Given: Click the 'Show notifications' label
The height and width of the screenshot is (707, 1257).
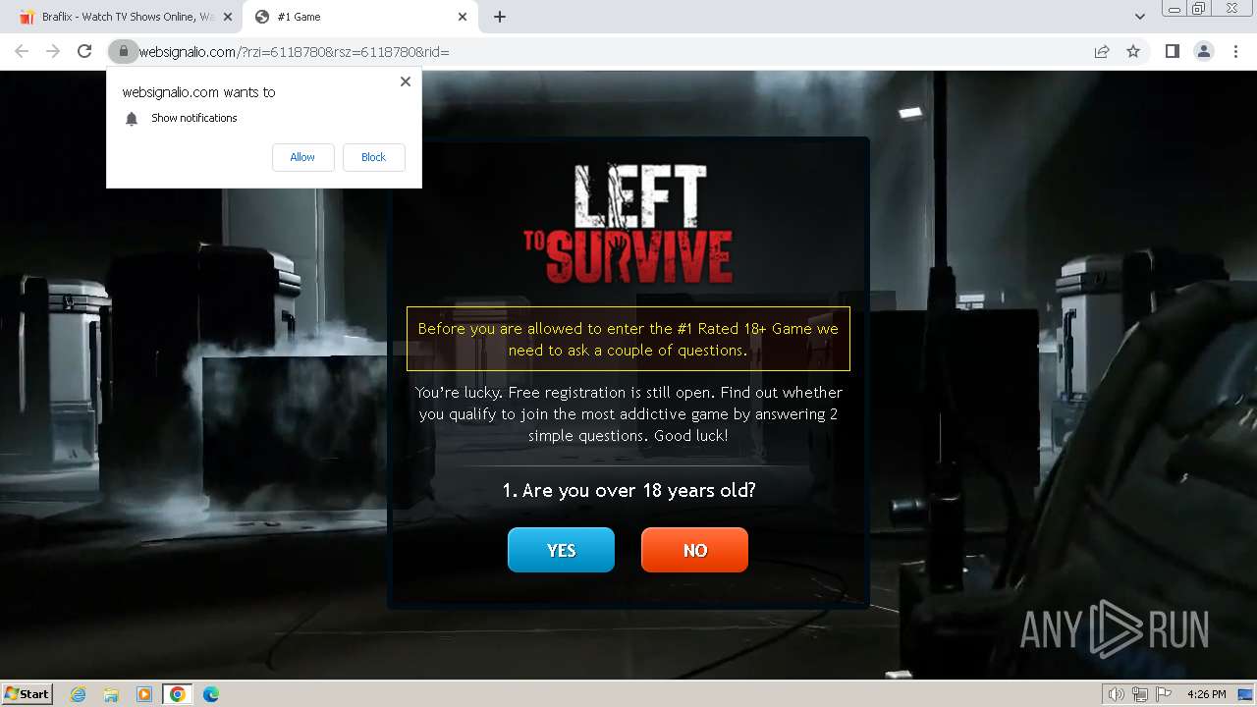Looking at the screenshot, I should point(194,118).
